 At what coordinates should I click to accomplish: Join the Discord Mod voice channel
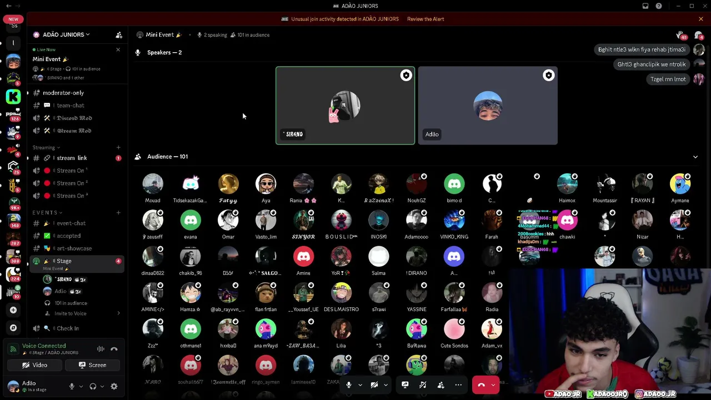(x=75, y=118)
